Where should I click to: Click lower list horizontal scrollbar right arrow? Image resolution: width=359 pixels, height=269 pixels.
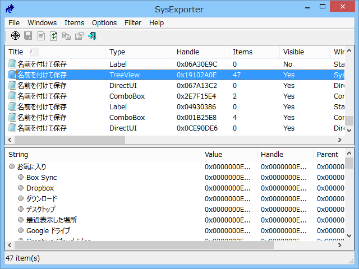pyautogui.click(x=340, y=245)
